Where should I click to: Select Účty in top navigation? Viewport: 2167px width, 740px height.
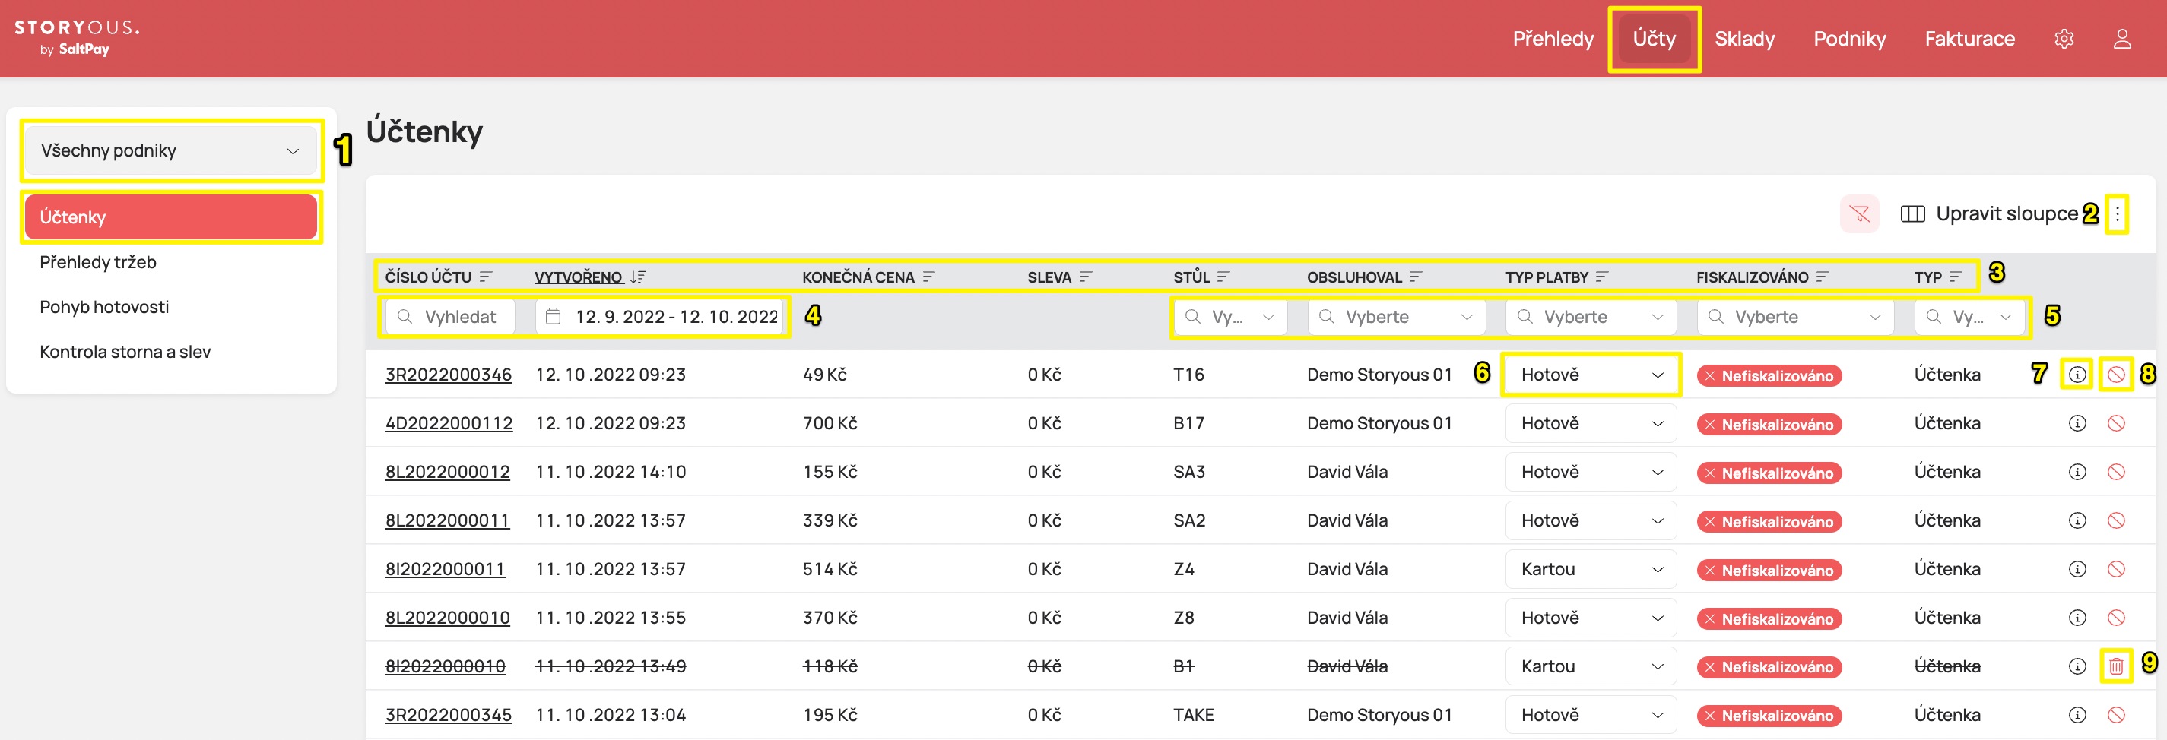1654,39
